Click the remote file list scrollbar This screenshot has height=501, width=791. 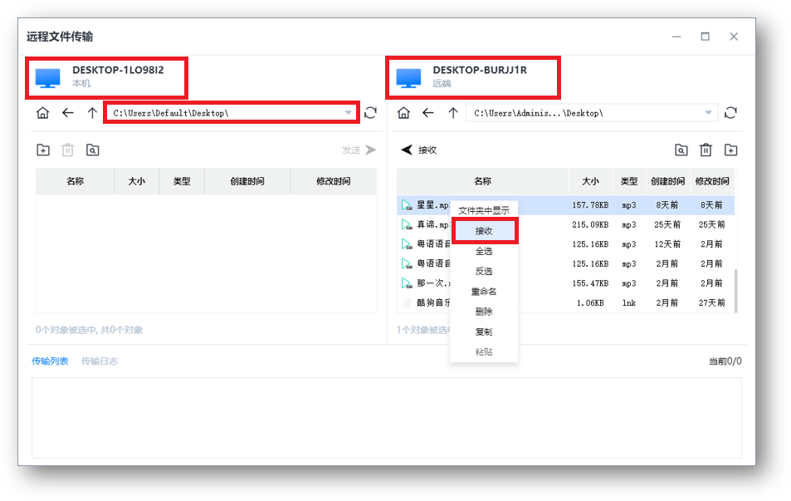tap(736, 291)
